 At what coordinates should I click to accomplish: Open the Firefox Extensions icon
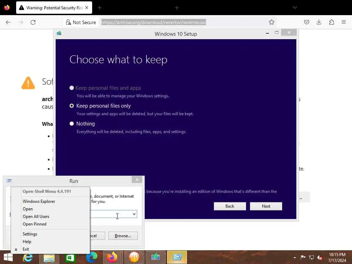tap(331, 22)
